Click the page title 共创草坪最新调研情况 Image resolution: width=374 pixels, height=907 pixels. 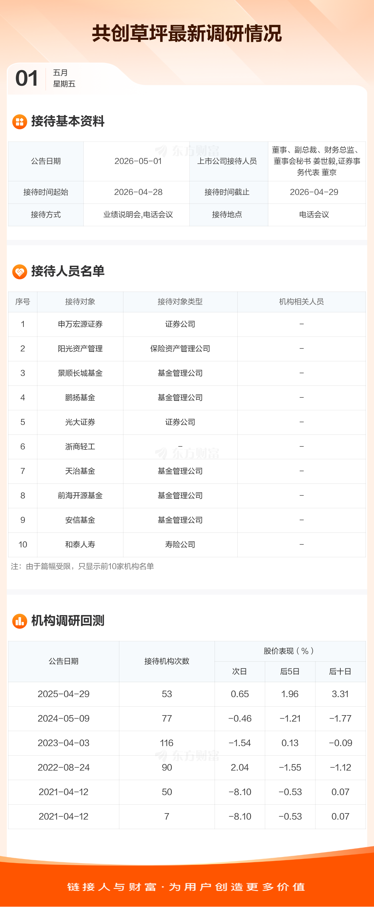[x=187, y=34]
